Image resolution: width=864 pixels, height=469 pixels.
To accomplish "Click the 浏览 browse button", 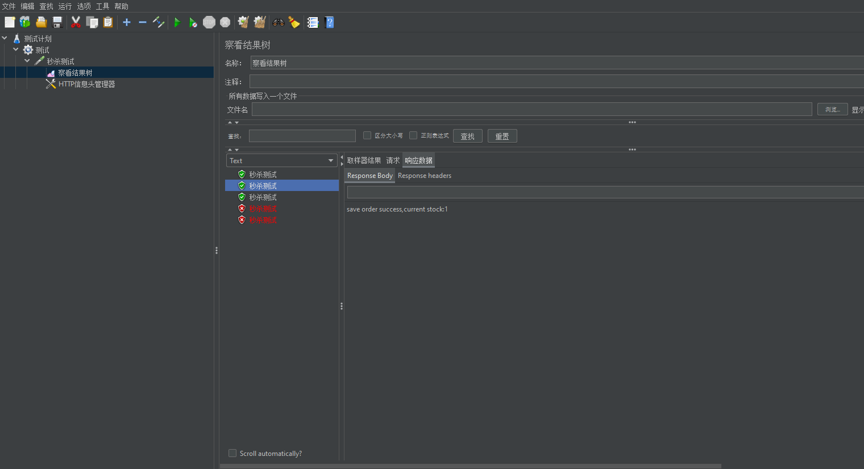I will [x=833, y=109].
